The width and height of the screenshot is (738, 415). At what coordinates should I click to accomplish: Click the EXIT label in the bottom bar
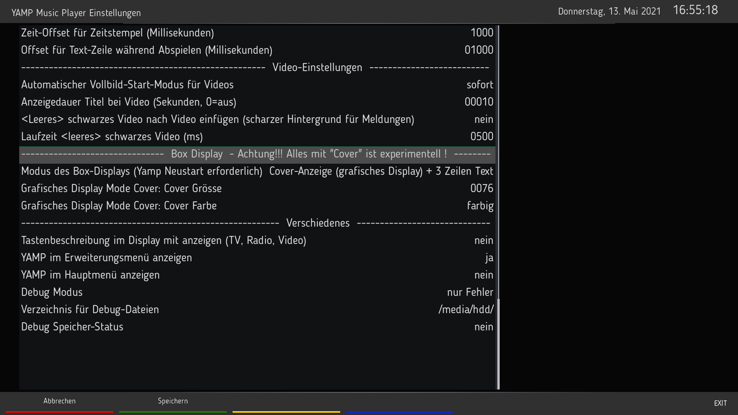tap(720, 403)
